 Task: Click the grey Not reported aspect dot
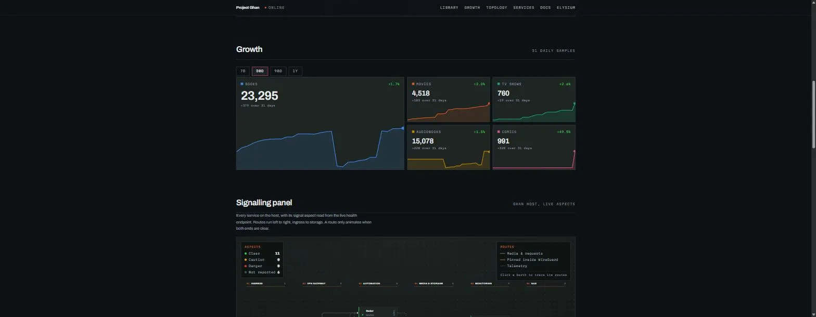click(246, 272)
